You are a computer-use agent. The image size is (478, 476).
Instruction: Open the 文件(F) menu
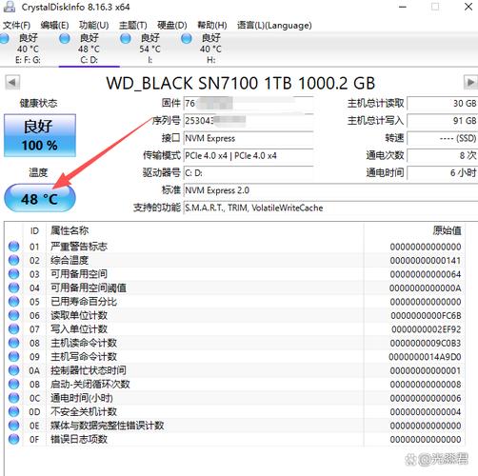[17, 25]
